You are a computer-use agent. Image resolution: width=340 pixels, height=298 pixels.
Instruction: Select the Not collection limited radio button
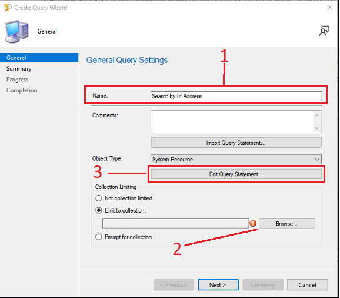point(99,198)
